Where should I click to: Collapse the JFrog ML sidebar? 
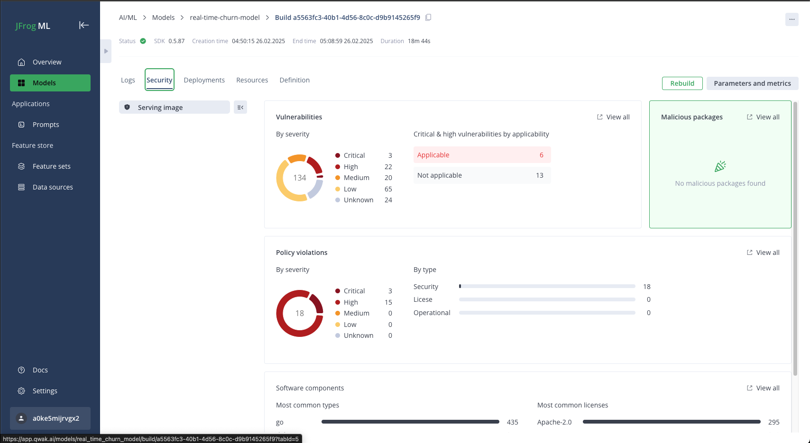click(84, 25)
